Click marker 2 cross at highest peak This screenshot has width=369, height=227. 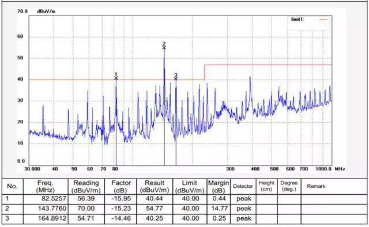(x=164, y=48)
